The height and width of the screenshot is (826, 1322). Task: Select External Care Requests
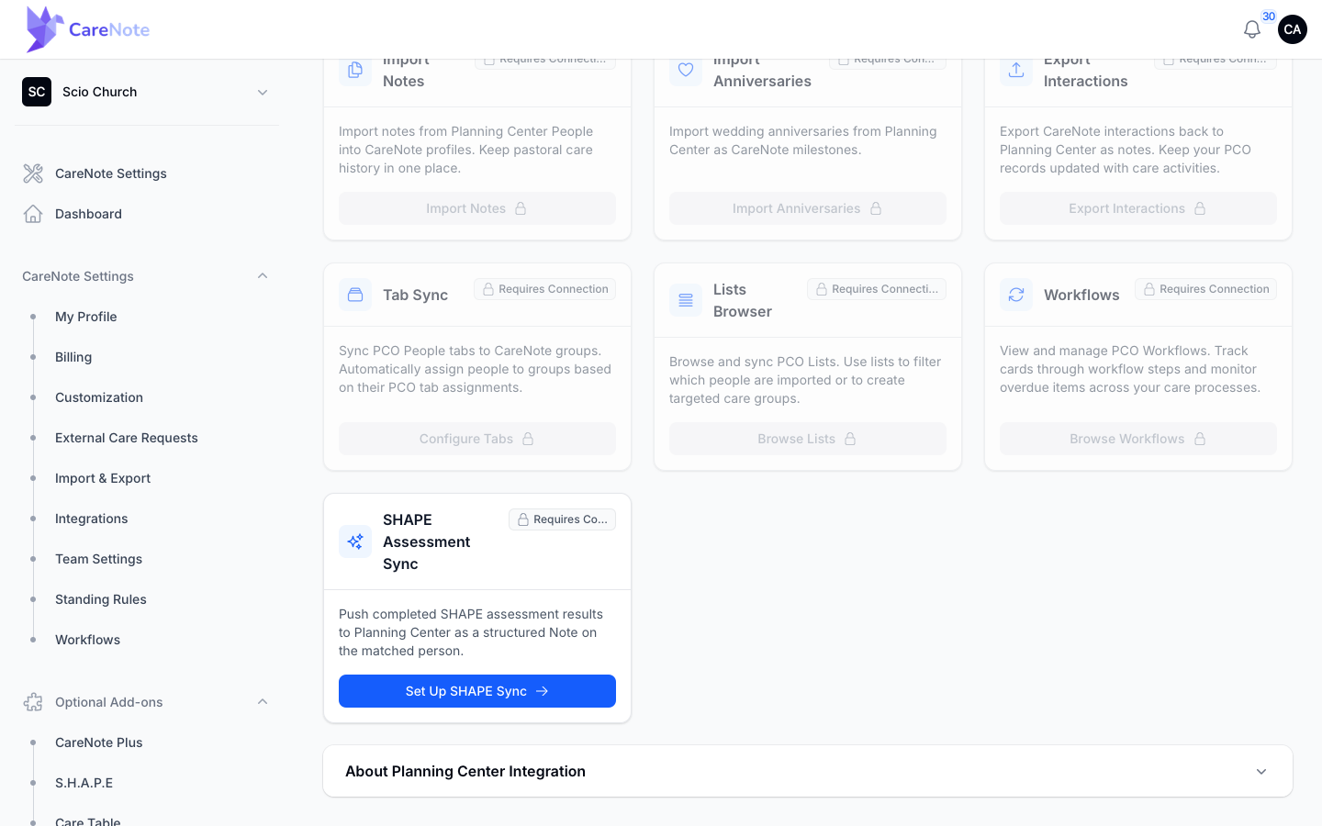point(127,438)
